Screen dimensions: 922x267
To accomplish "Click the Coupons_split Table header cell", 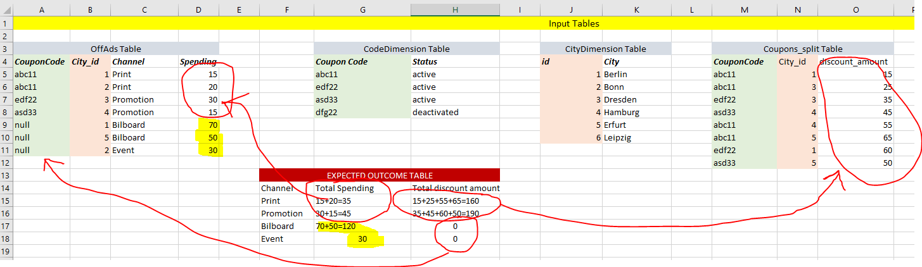I will tap(803, 49).
